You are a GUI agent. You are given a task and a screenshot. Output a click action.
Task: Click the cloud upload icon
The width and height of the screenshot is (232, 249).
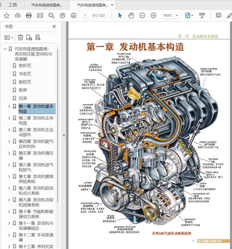coord(18,16)
